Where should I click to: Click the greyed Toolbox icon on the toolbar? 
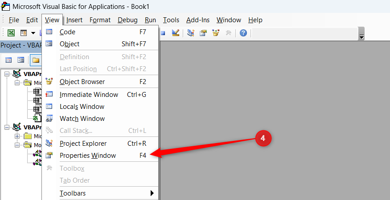pyautogui.click(x=228, y=33)
